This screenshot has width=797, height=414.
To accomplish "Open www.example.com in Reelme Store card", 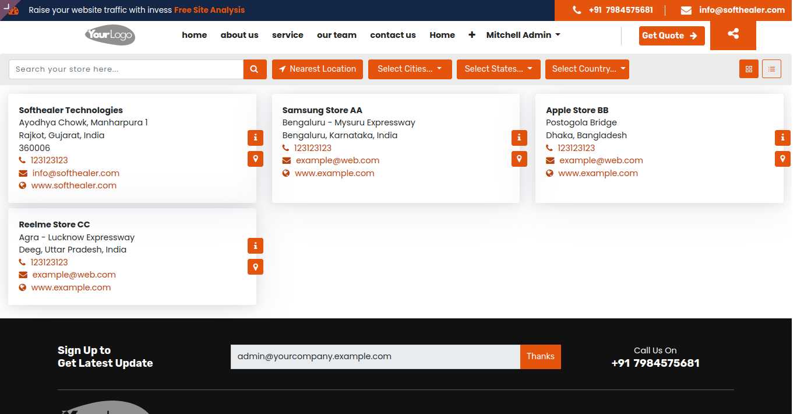I will click(x=71, y=287).
